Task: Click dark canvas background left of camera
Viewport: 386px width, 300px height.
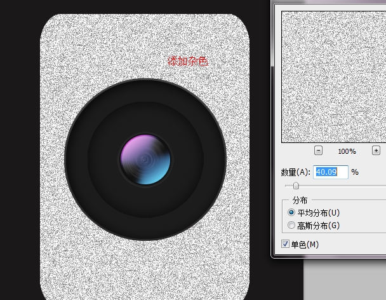Action: (x=19, y=159)
